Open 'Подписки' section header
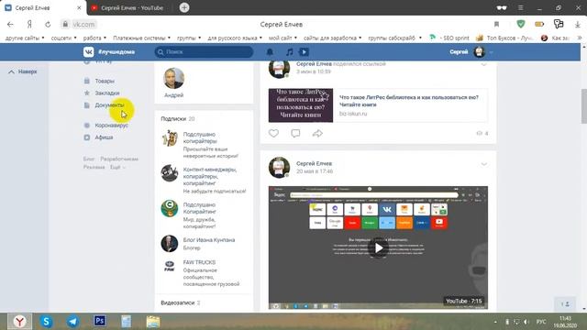 (x=177, y=118)
